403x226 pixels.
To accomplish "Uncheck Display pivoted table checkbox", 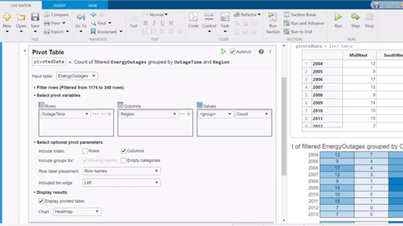I will coord(41,201).
